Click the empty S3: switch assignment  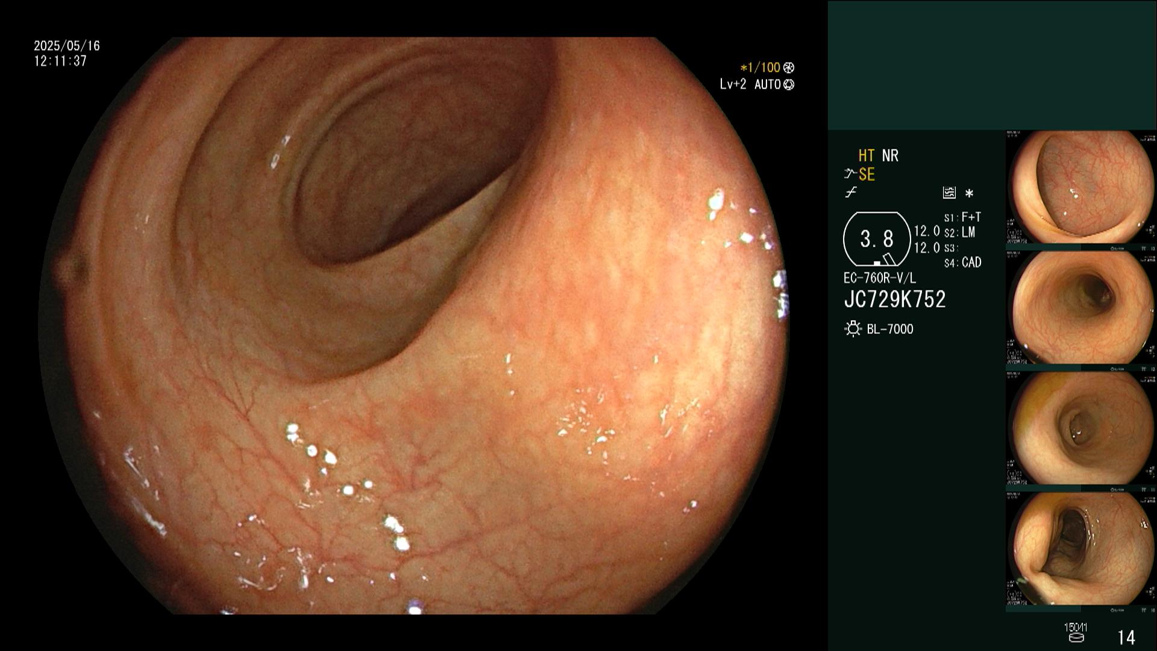951,248
